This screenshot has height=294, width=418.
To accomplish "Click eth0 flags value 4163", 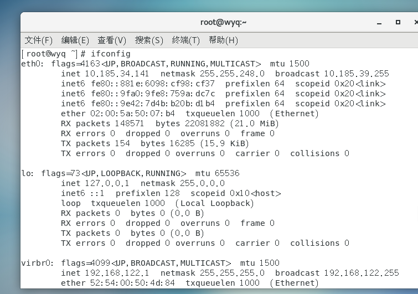I will (90, 64).
